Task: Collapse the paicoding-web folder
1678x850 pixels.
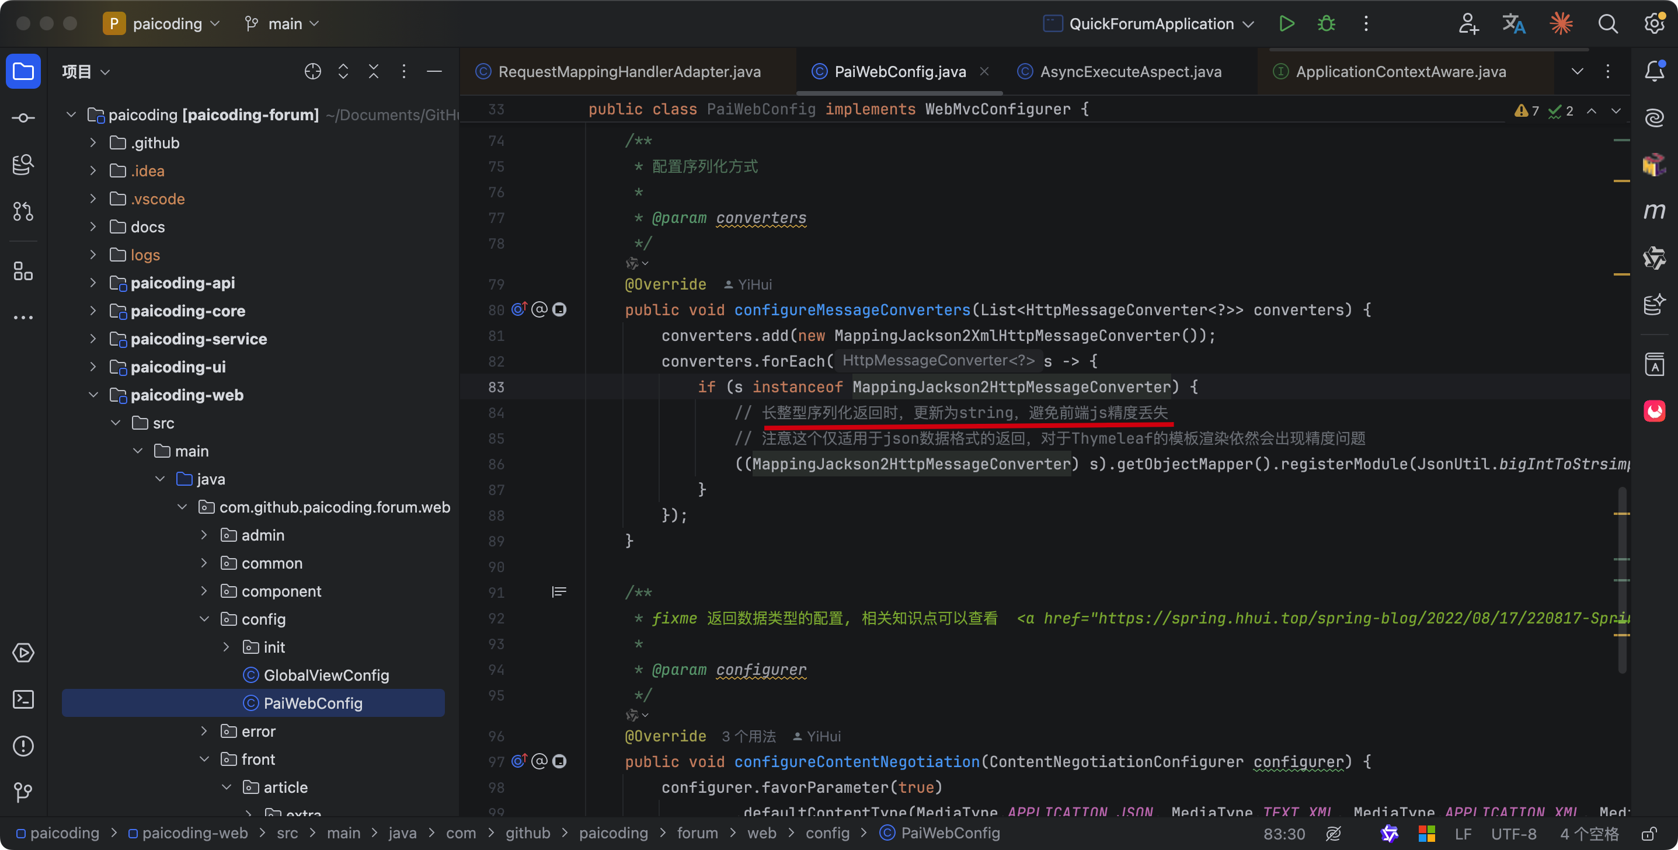Action: pyautogui.click(x=93, y=395)
